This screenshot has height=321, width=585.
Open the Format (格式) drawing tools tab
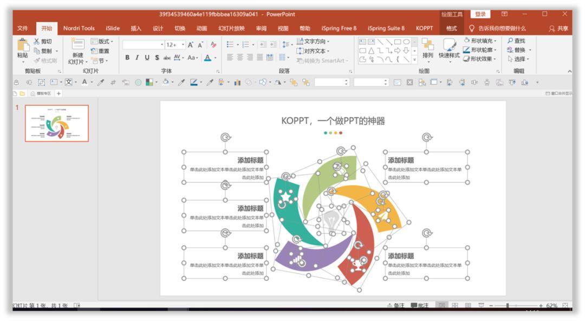click(451, 28)
